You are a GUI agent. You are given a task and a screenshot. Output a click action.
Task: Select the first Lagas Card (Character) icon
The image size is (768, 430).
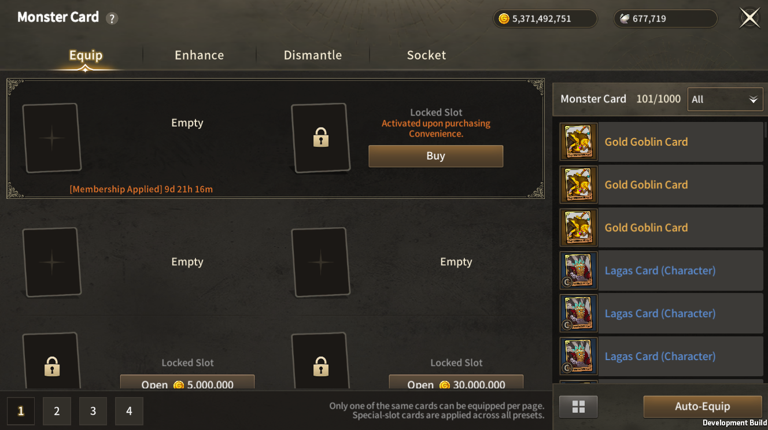(x=578, y=270)
